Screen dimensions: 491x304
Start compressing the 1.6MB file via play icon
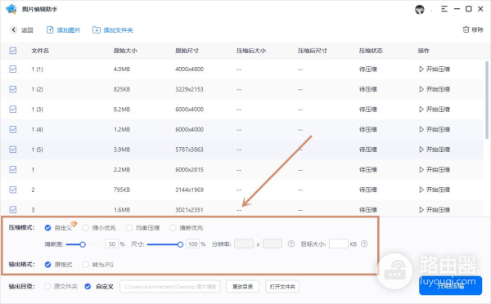pos(421,209)
